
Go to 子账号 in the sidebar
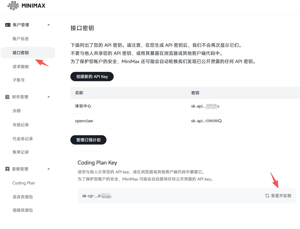(19, 80)
